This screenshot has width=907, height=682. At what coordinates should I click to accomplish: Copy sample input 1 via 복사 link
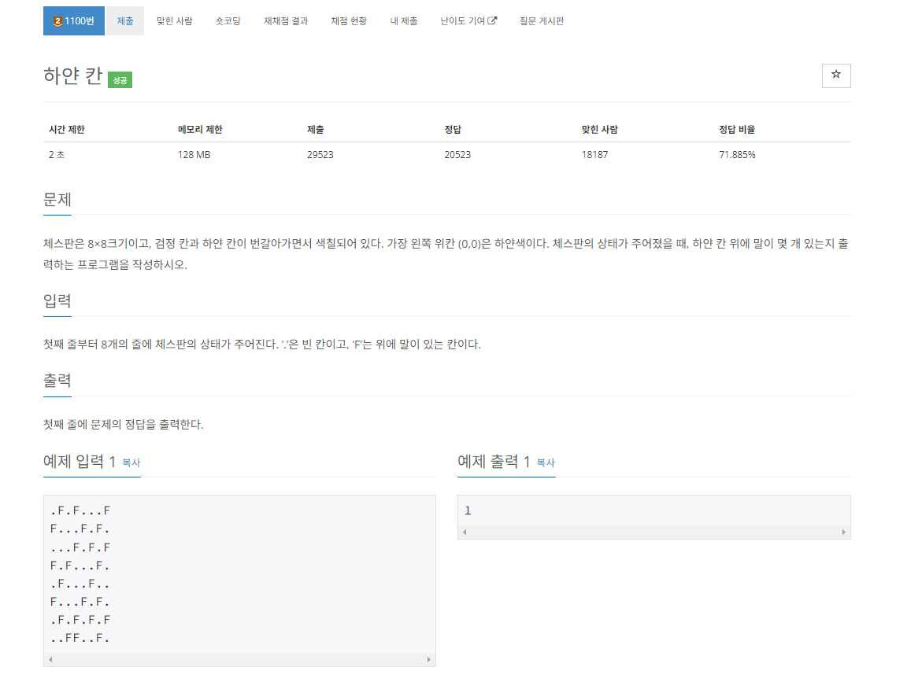tap(131, 463)
